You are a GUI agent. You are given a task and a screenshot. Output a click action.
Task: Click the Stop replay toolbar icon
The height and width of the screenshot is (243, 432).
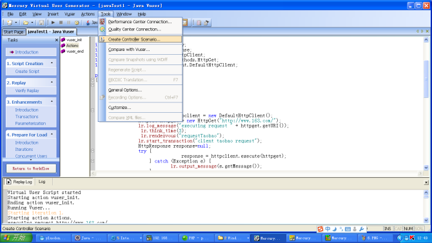click(61, 23)
